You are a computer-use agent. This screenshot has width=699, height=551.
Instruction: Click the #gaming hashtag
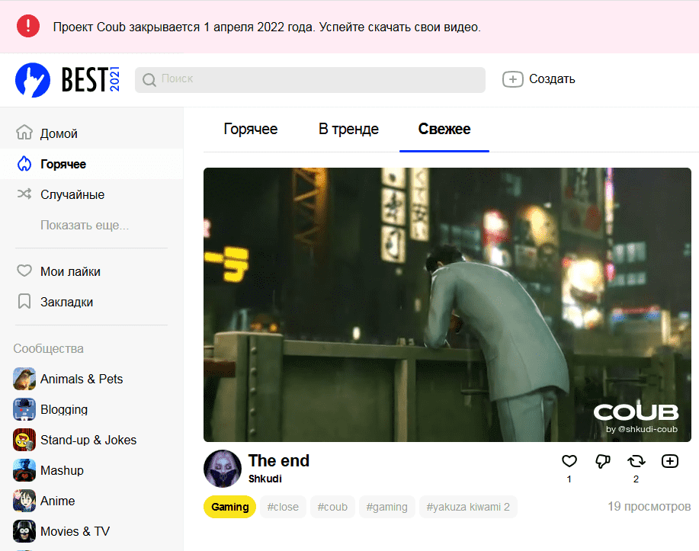pos(387,507)
